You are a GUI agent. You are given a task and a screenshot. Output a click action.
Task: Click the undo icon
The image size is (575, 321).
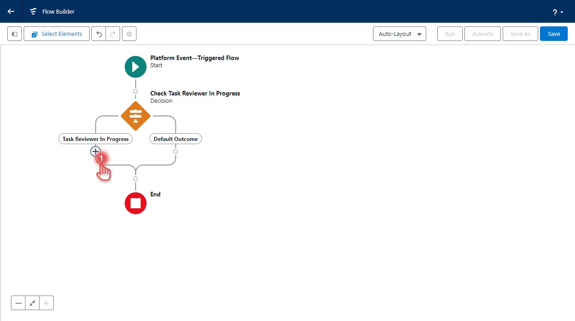pos(99,34)
